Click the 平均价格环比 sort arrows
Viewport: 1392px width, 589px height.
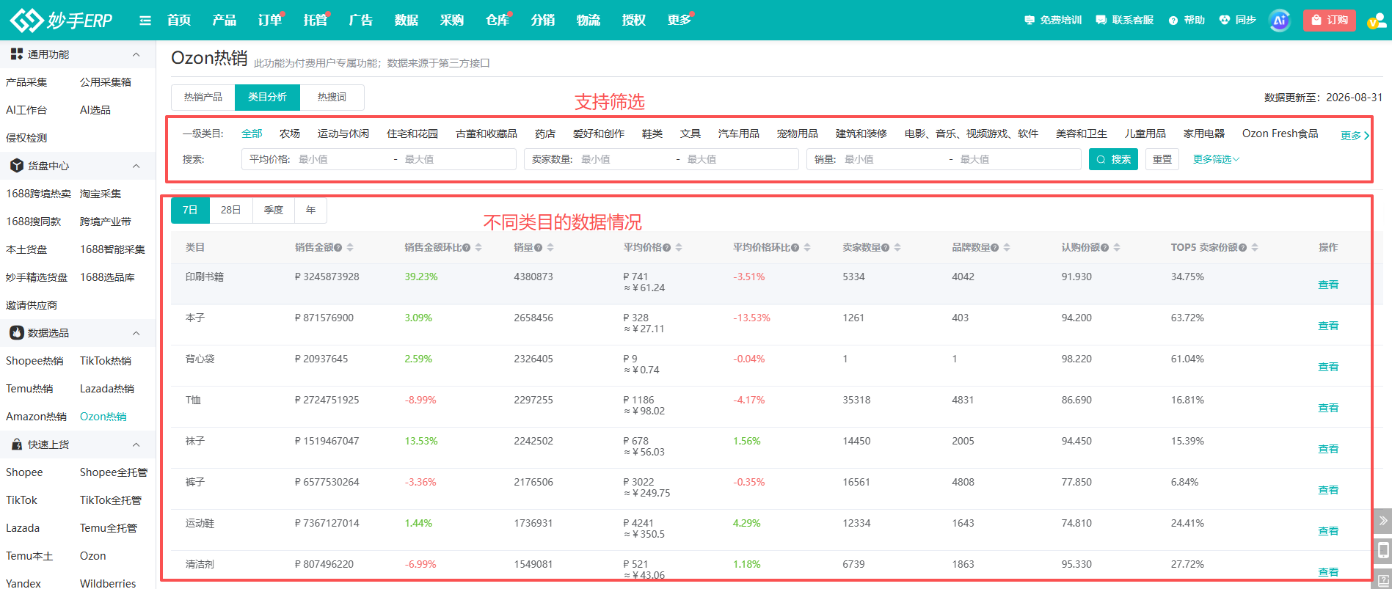point(807,248)
